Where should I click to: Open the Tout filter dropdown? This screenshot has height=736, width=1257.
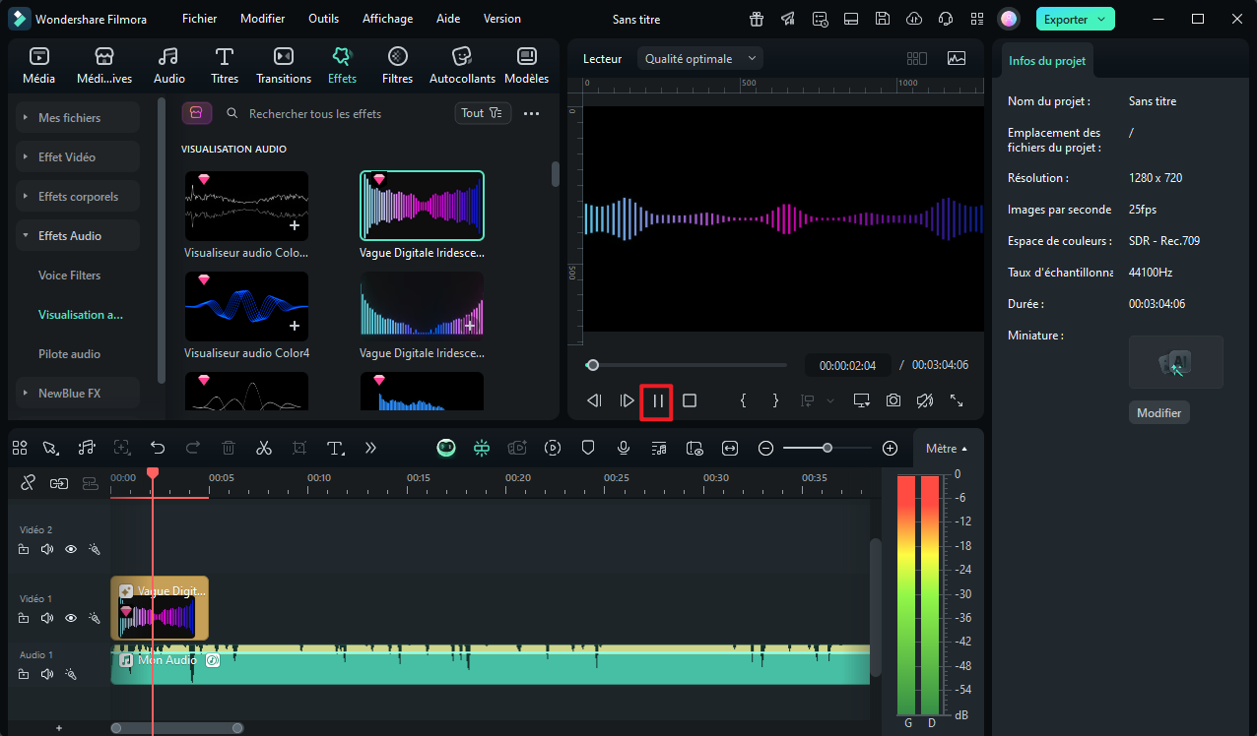(x=483, y=113)
